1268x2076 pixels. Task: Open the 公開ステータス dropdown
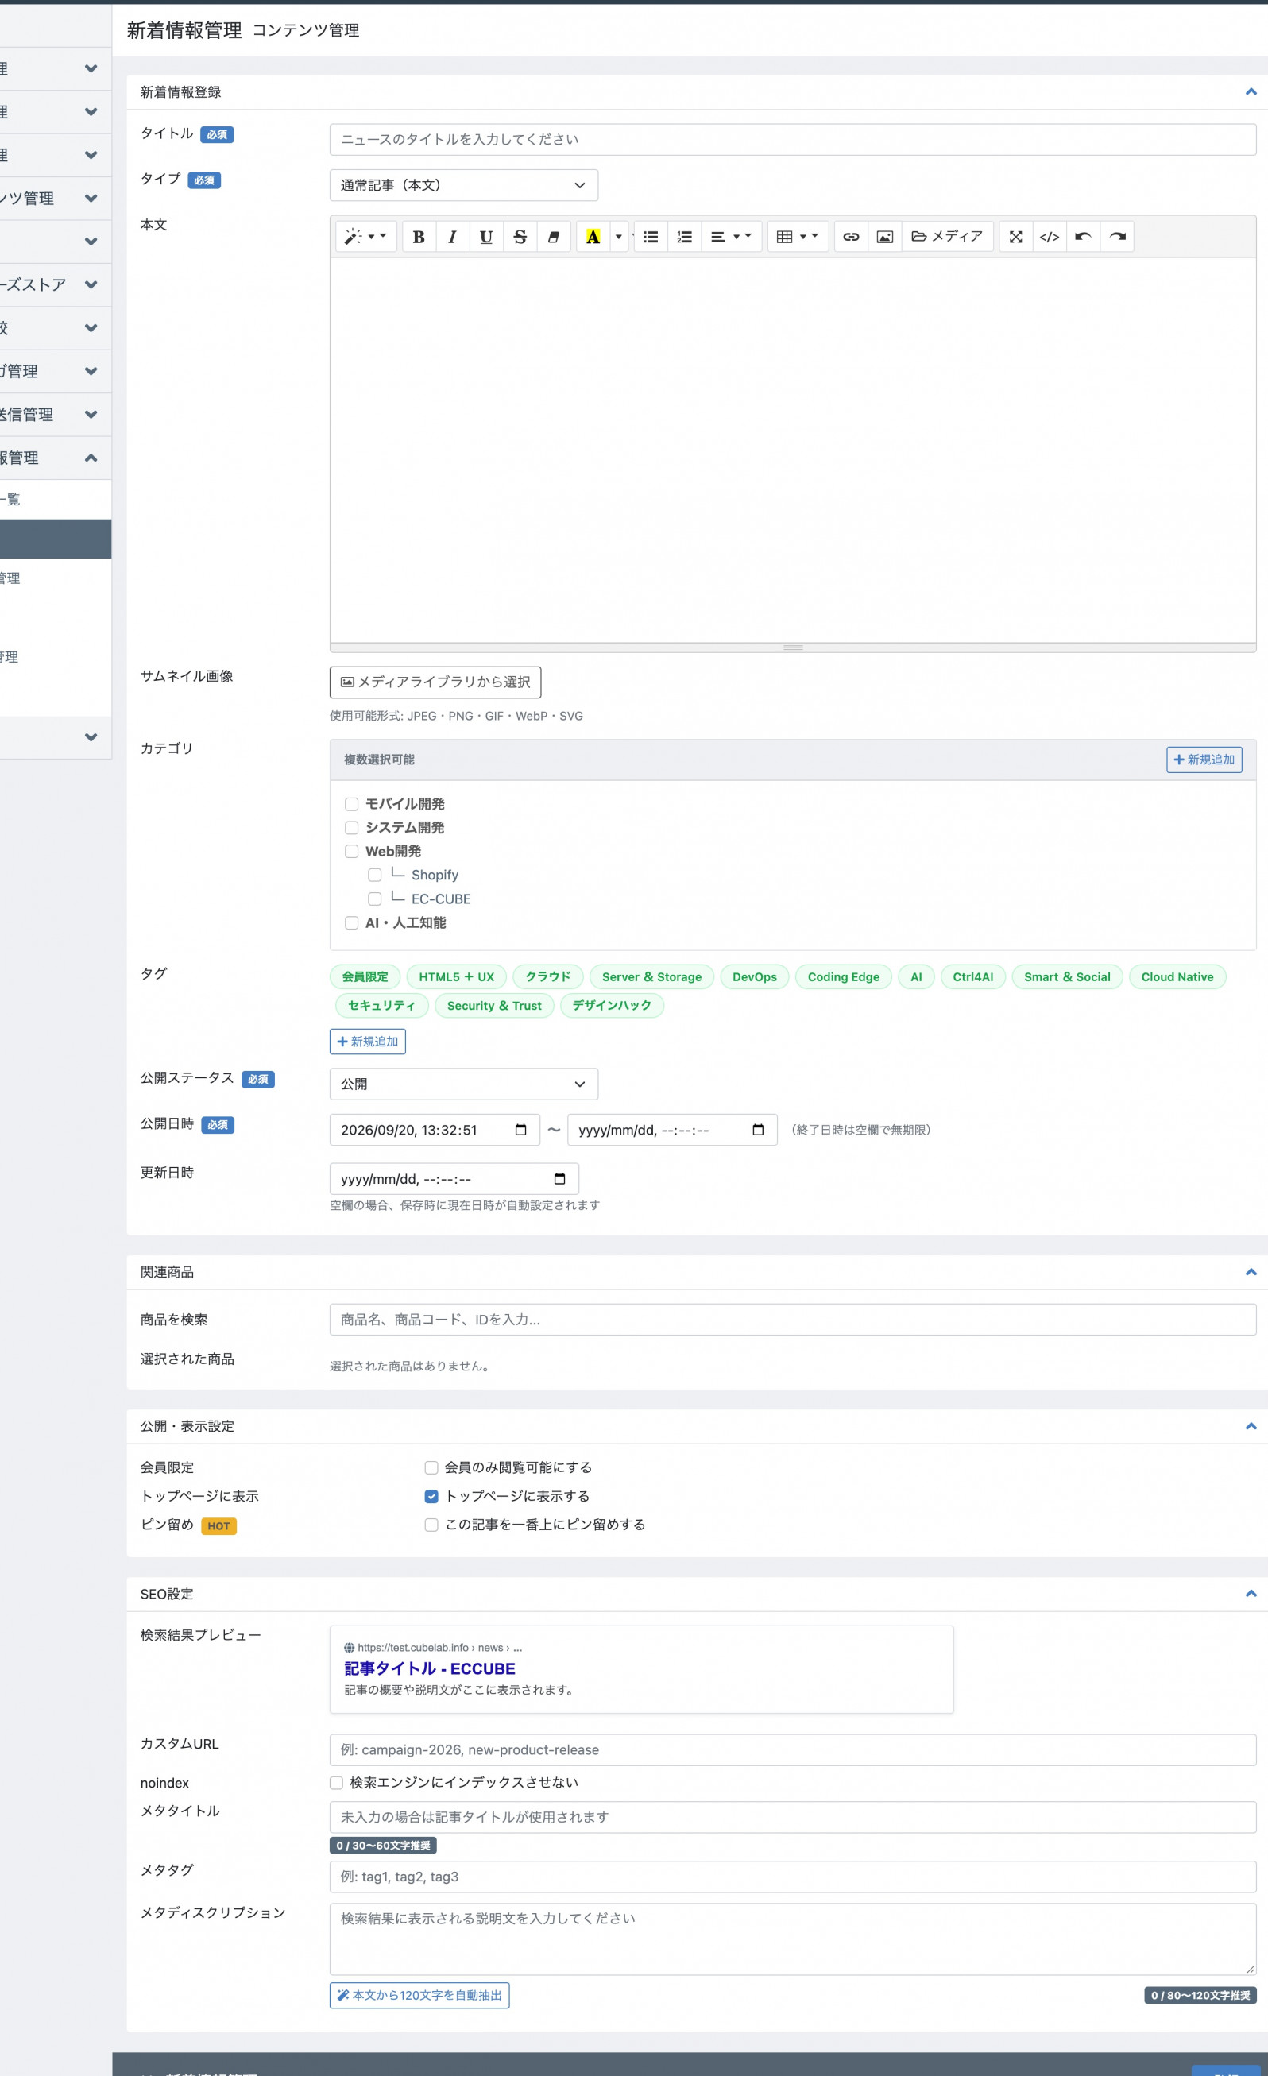tap(464, 1084)
